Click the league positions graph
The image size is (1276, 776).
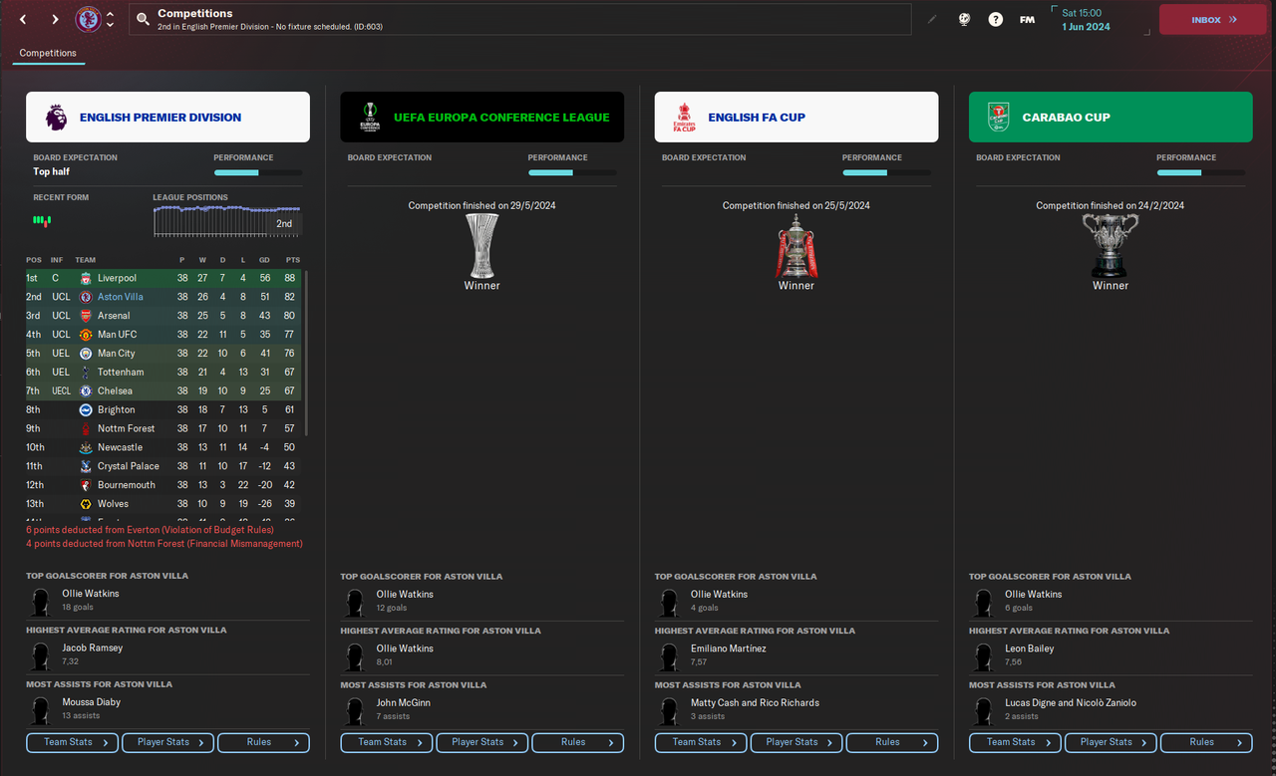(x=227, y=221)
